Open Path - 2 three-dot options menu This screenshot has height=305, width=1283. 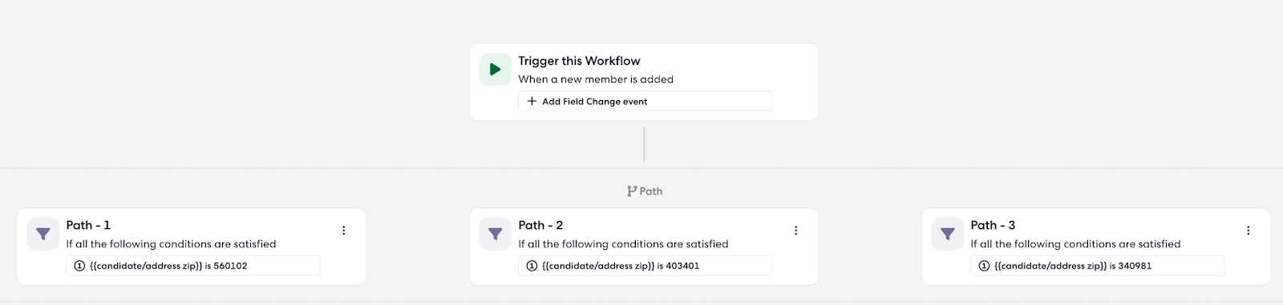pos(796,231)
